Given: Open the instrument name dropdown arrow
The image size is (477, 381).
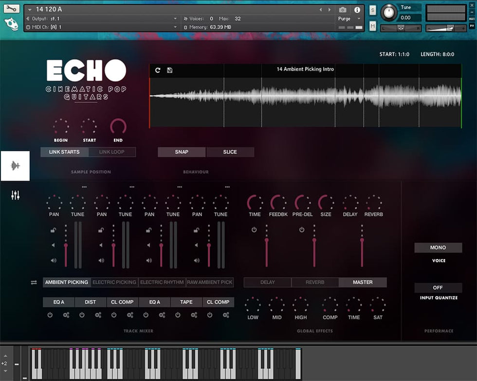Looking at the screenshot, I should coord(30,10).
